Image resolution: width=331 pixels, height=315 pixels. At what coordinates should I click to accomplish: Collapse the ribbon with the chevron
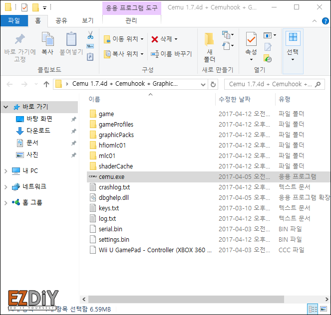[315, 21]
